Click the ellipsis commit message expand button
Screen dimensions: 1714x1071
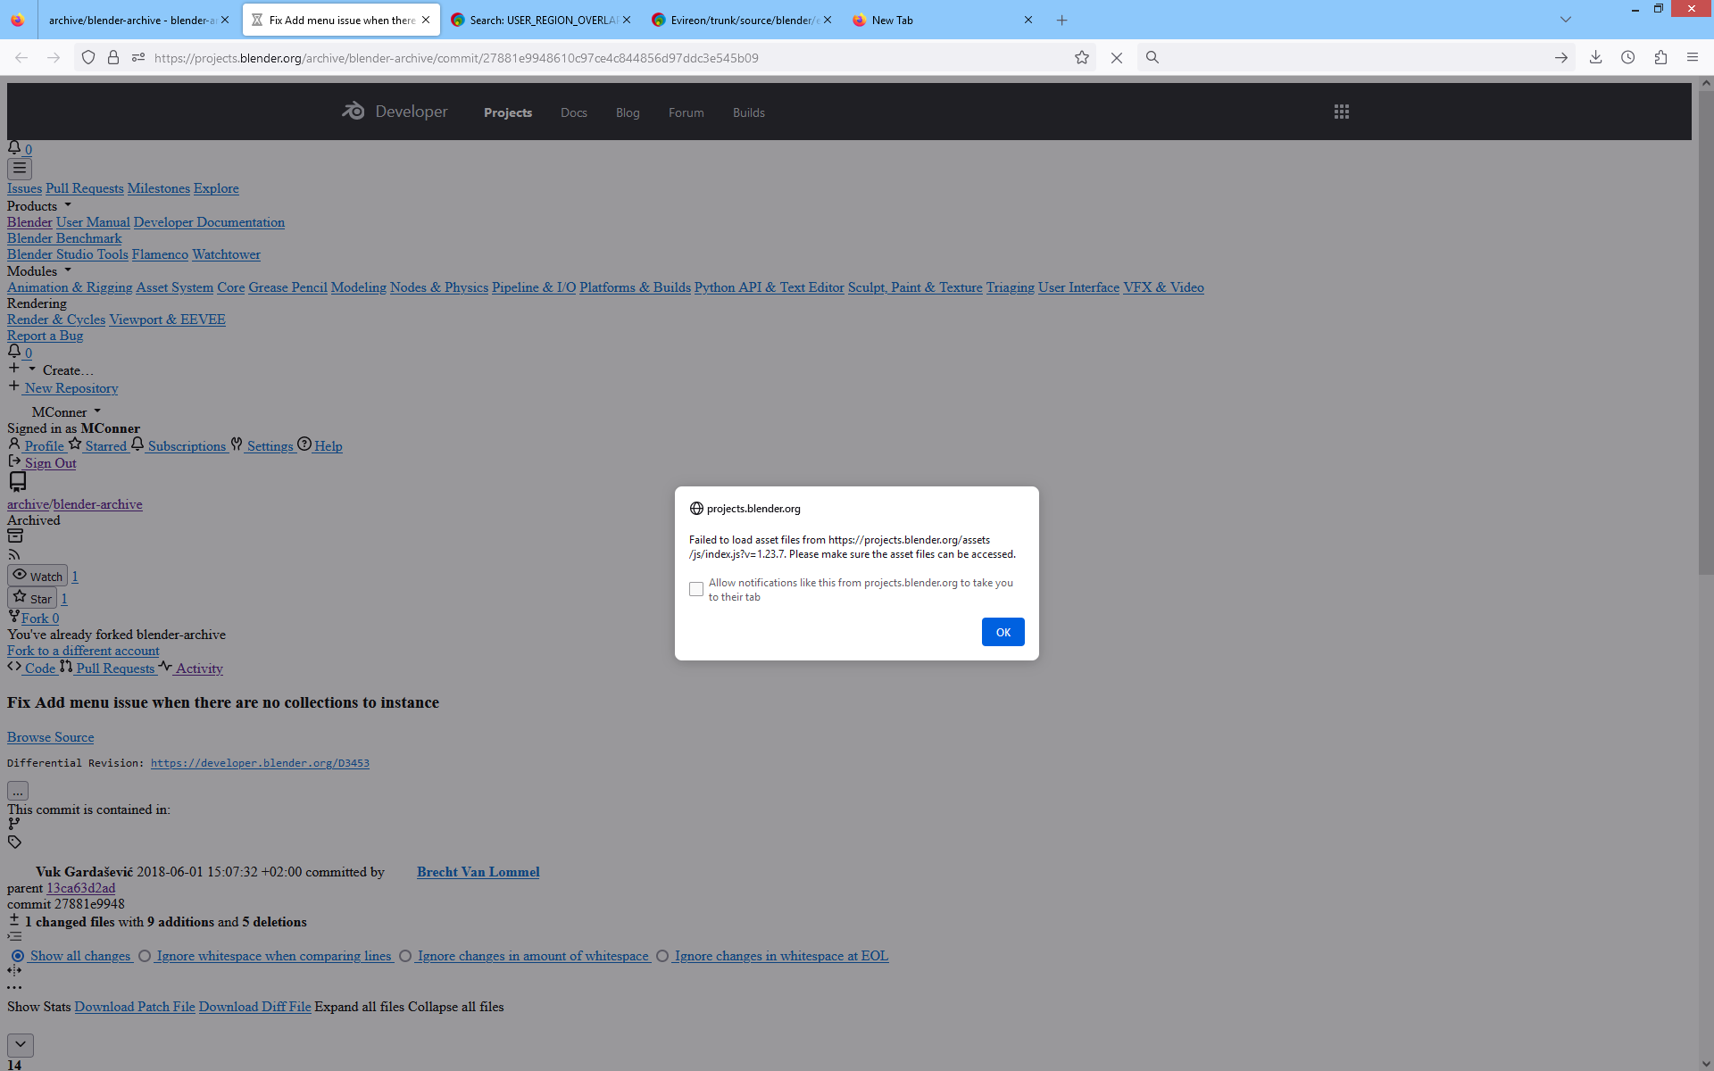pos(18,791)
